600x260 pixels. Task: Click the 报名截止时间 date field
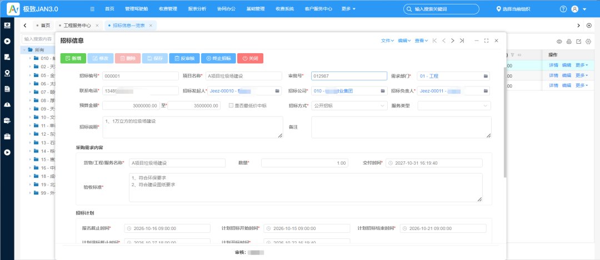(x=167, y=228)
